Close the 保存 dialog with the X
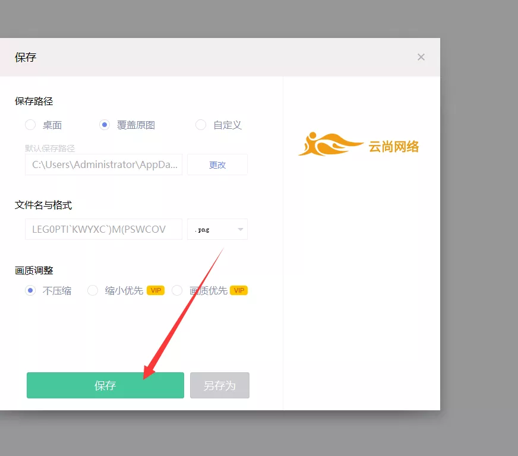 pos(421,57)
